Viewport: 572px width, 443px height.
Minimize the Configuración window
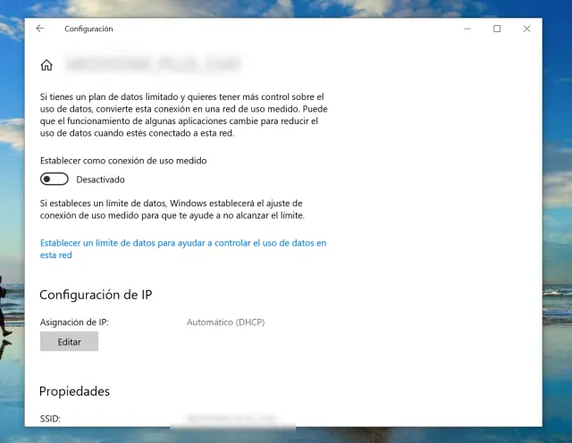tap(467, 29)
